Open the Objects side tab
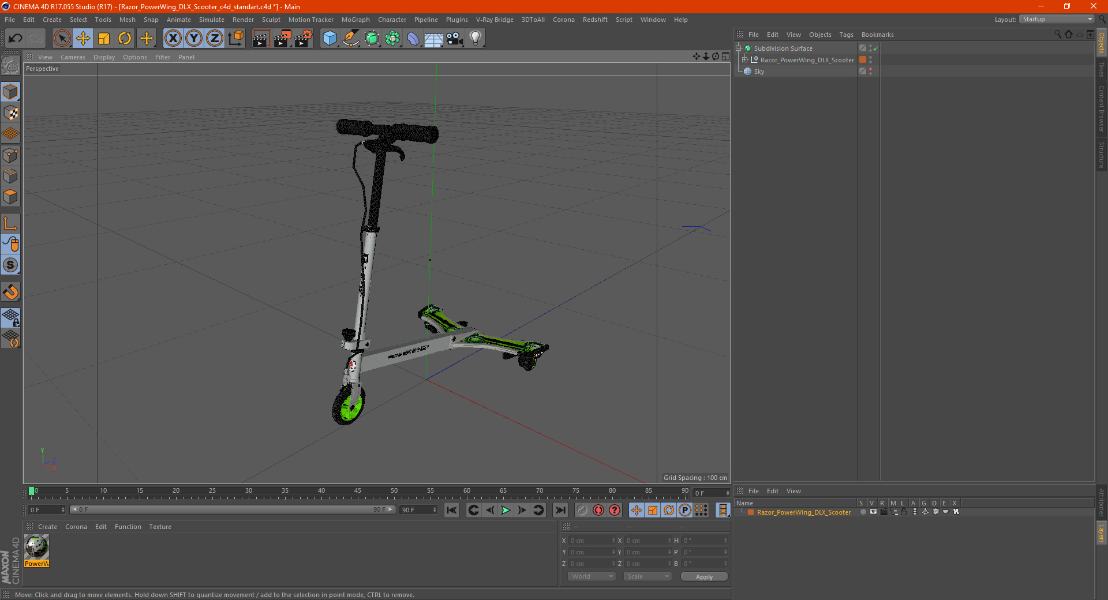The width and height of the screenshot is (1108, 600). tap(1101, 43)
